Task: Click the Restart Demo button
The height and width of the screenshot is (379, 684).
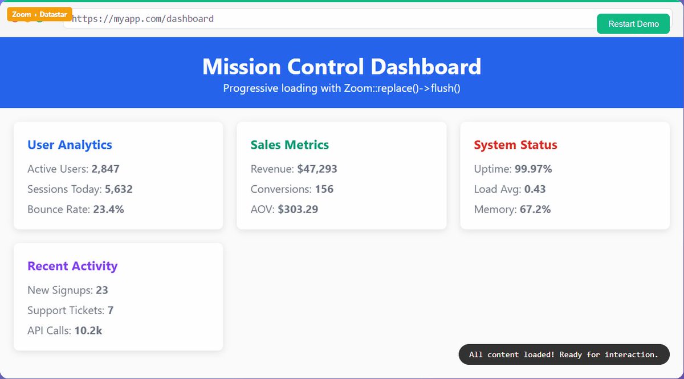Action: tap(633, 24)
